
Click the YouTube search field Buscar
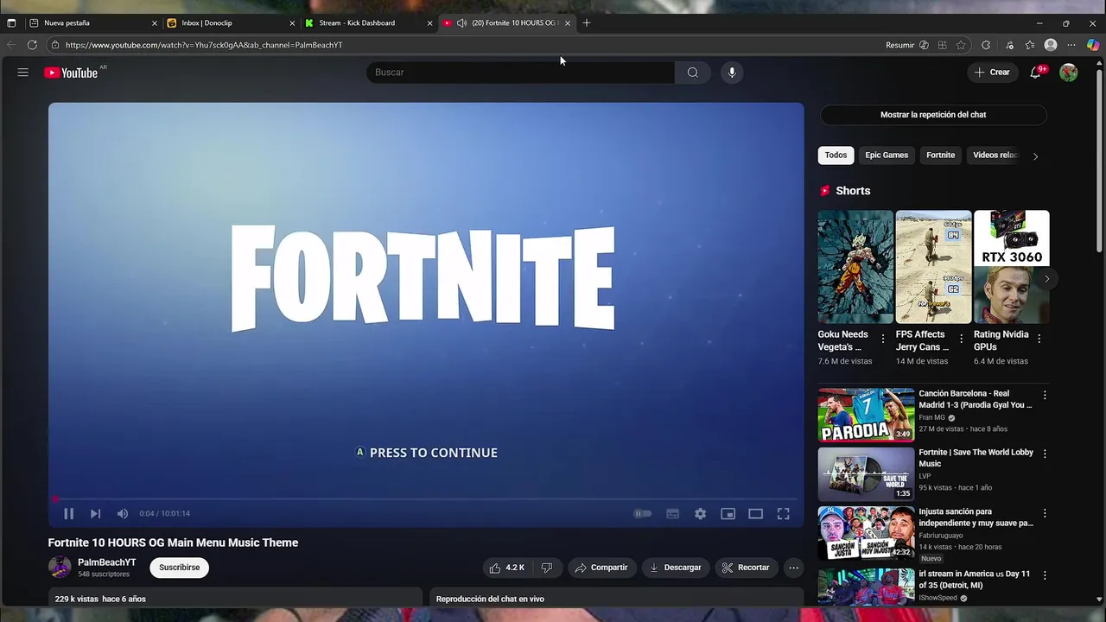tap(520, 73)
